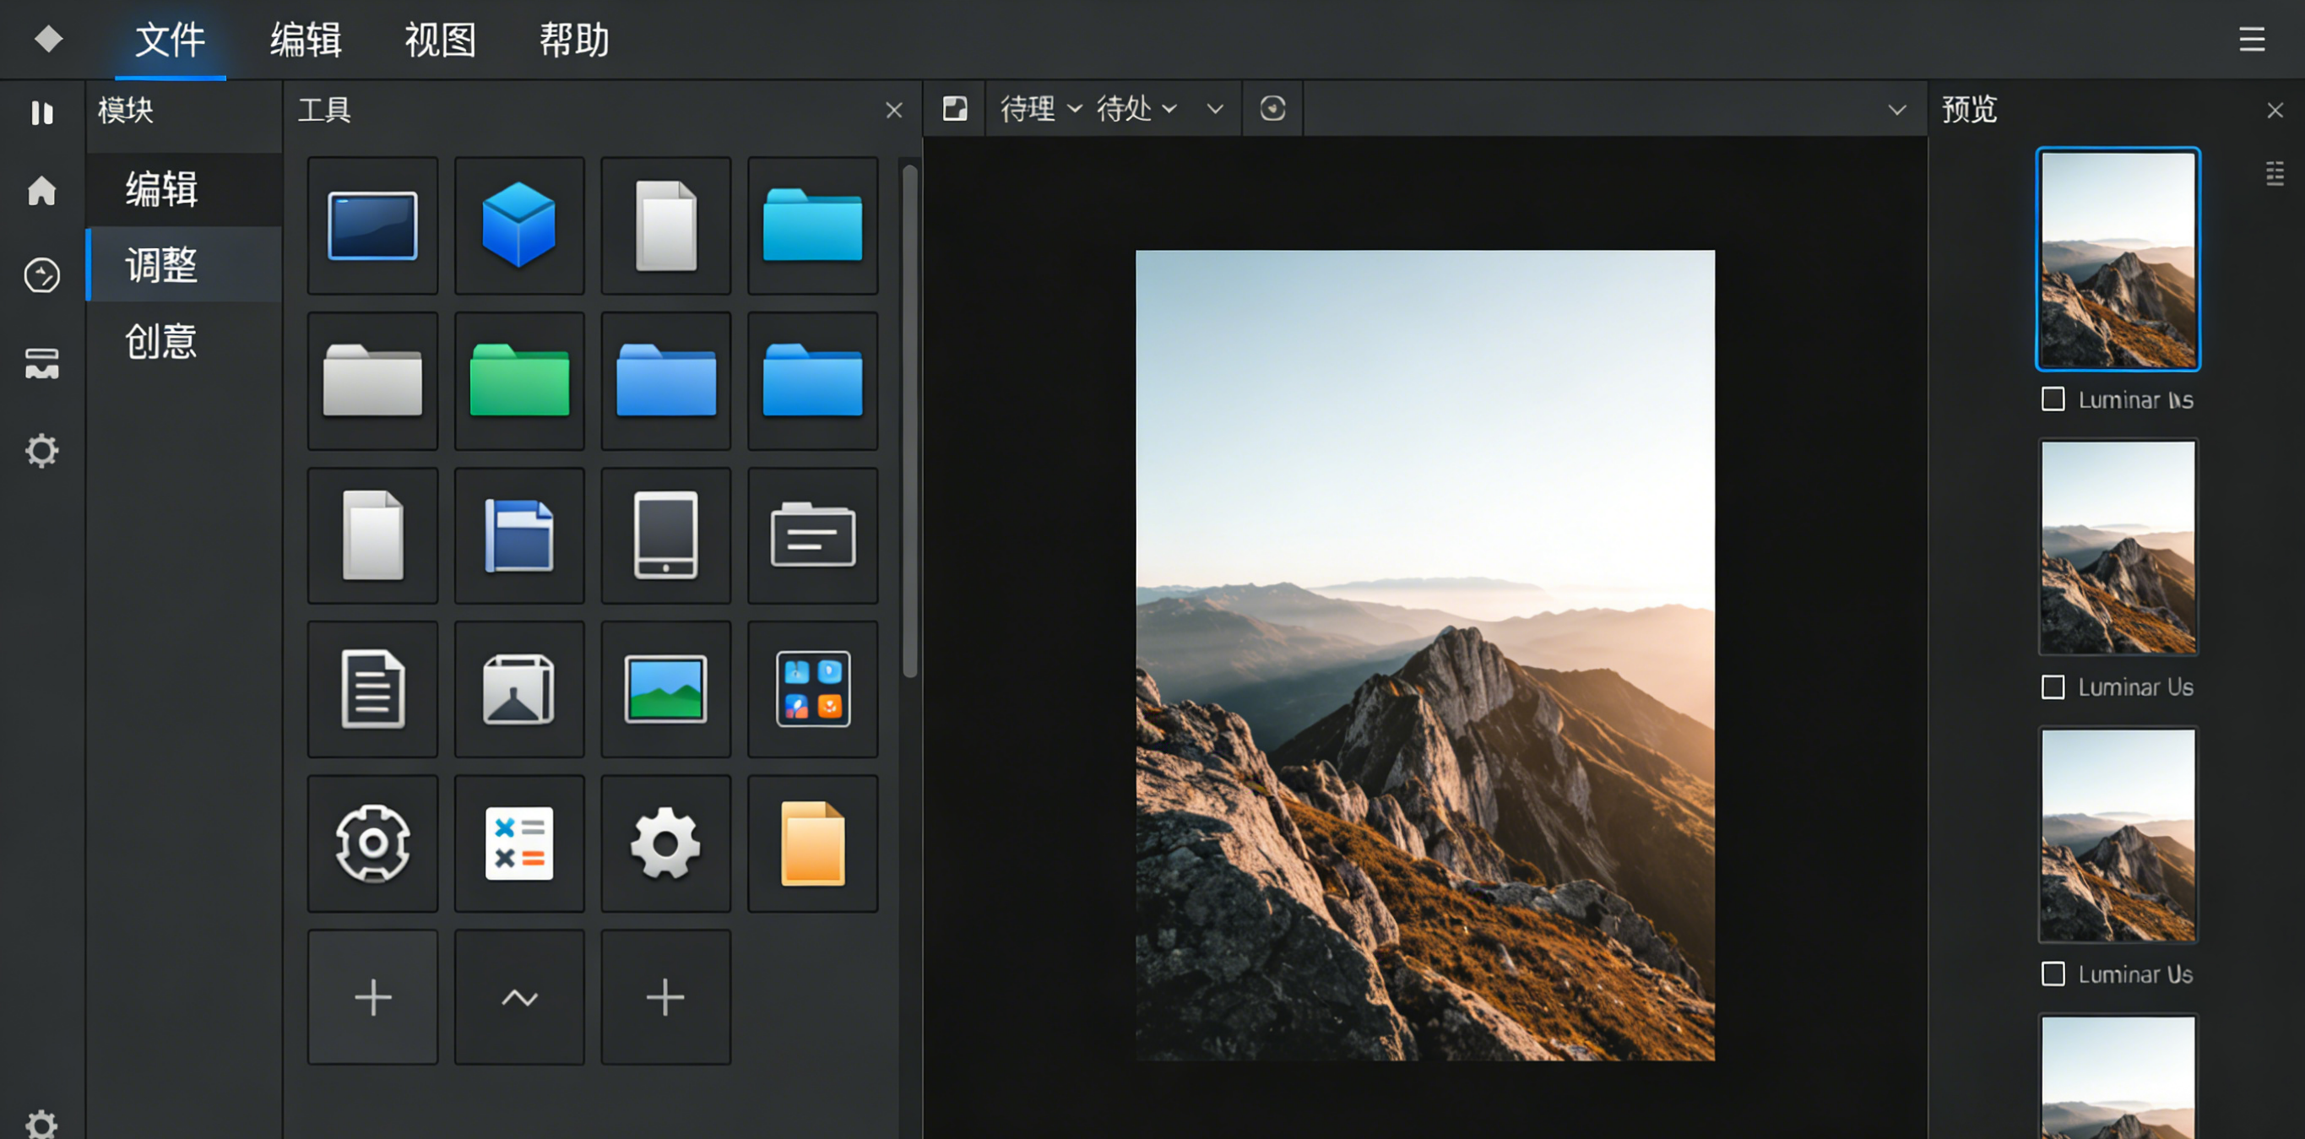Open the calculator-style checklist icon
Screen dimensions: 2305x1139
pos(519,843)
